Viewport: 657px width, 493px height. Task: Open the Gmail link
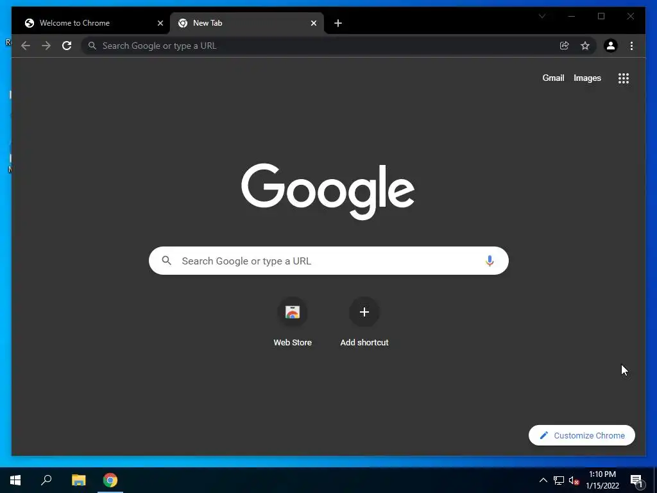[x=553, y=78]
